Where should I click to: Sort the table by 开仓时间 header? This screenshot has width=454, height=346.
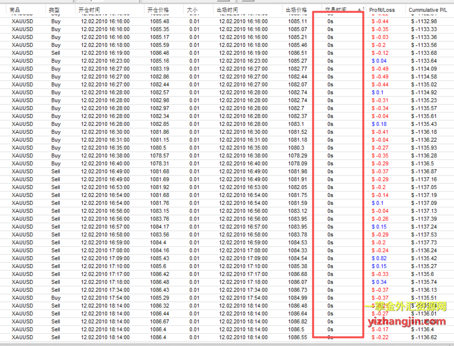pyautogui.click(x=89, y=10)
